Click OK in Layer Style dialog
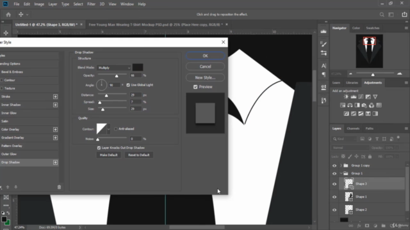The width and height of the screenshot is (410, 230). (205, 56)
